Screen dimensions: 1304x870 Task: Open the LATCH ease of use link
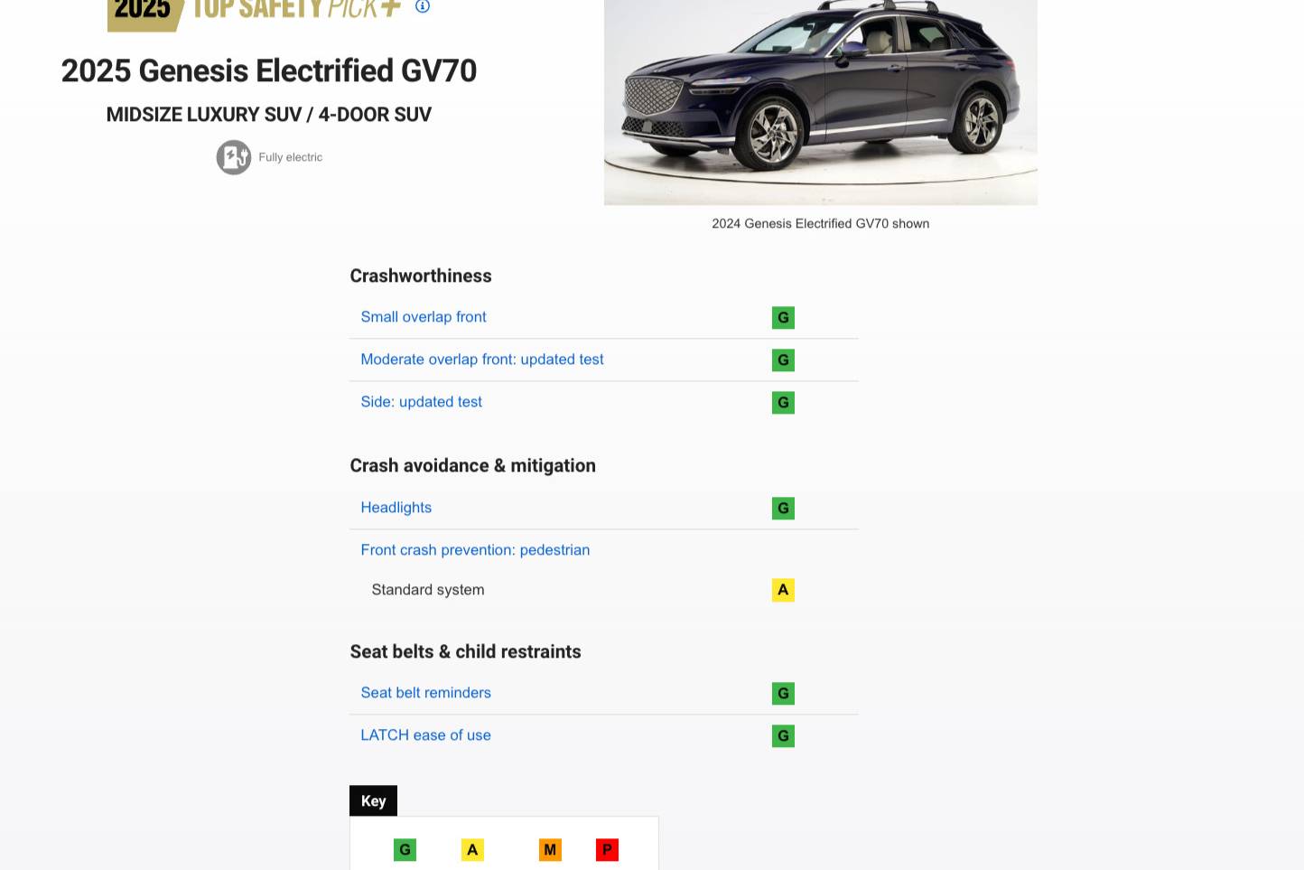click(x=426, y=735)
